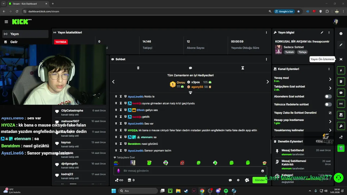Open Yayın bilgisi three-dot menu
Viewport: 347px width, 195px height.
tap(329, 32)
